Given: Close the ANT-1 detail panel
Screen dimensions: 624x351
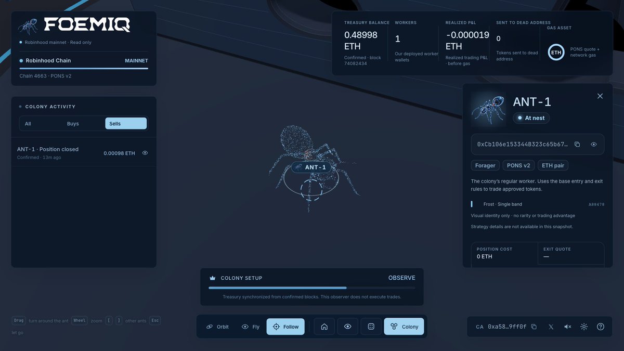Looking at the screenshot, I should click(600, 96).
